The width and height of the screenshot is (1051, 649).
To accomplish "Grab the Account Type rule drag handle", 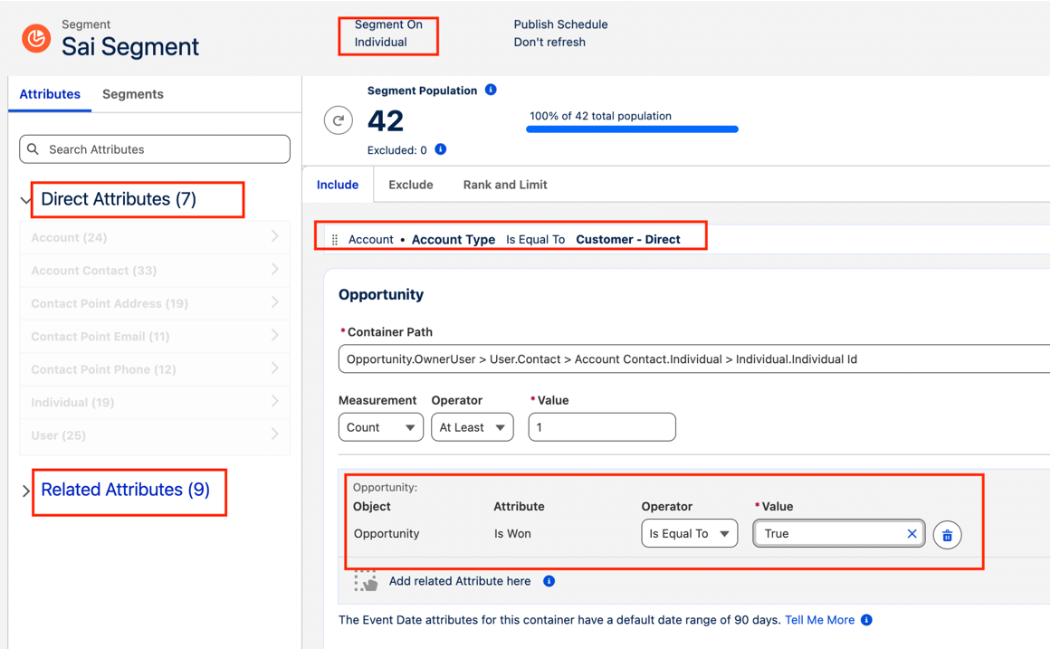I will 334,239.
